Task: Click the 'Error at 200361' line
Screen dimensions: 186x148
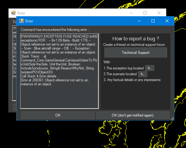Action: pos(55,80)
